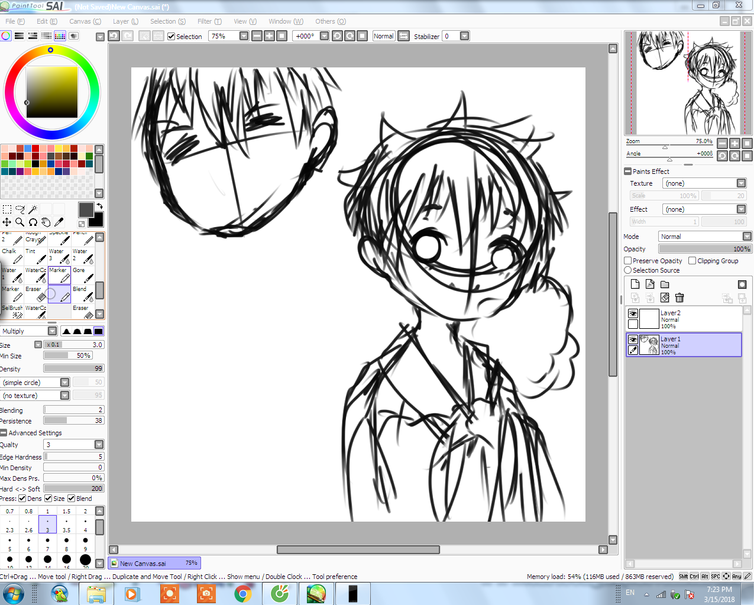
Task: Select the Blend brush tool
Action: click(x=83, y=293)
